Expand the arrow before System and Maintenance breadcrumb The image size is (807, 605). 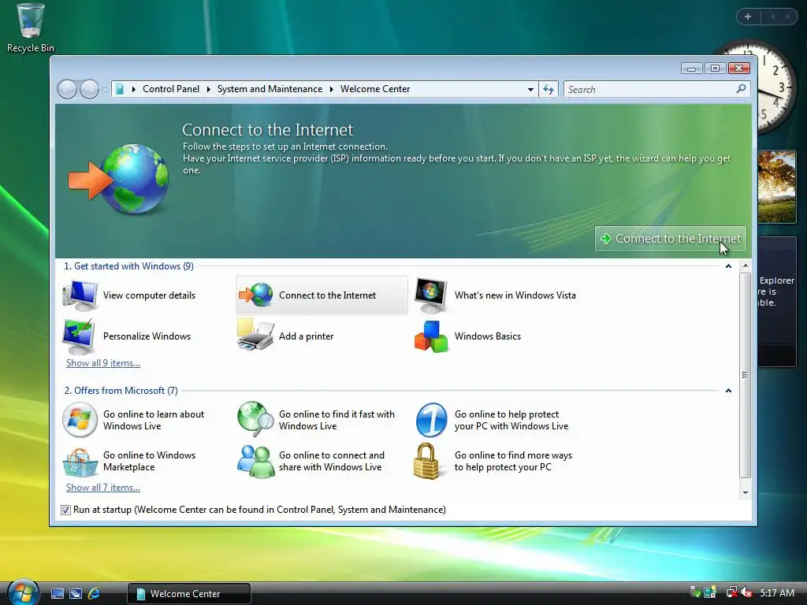[208, 89]
